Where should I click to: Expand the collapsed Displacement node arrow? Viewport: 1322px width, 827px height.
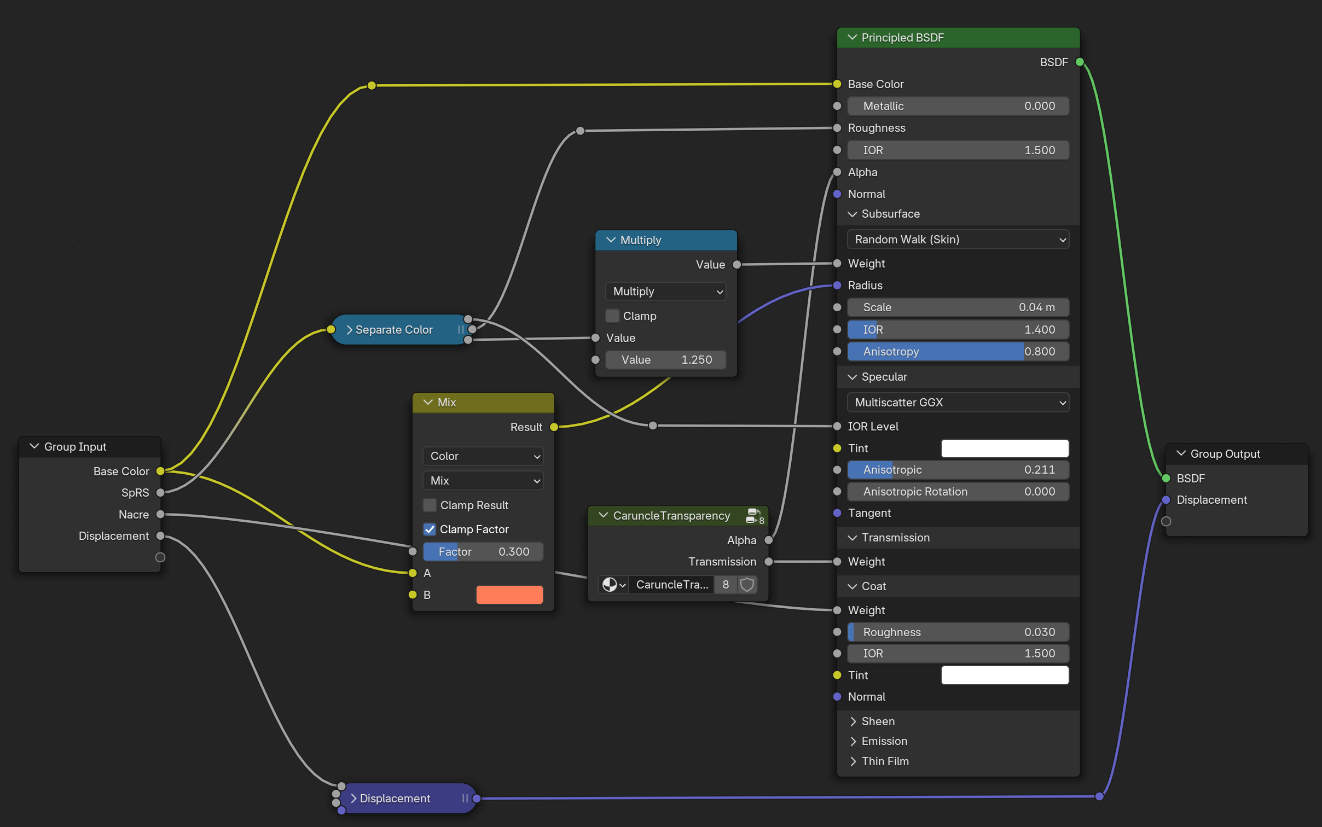click(x=353, y=799)
